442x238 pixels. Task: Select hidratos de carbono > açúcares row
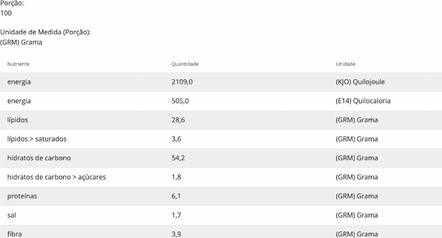[221, 177]
